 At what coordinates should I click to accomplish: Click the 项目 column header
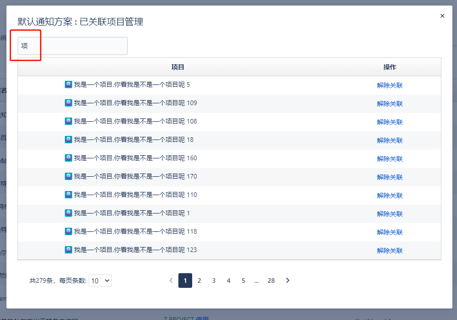[x=178, y=67]
